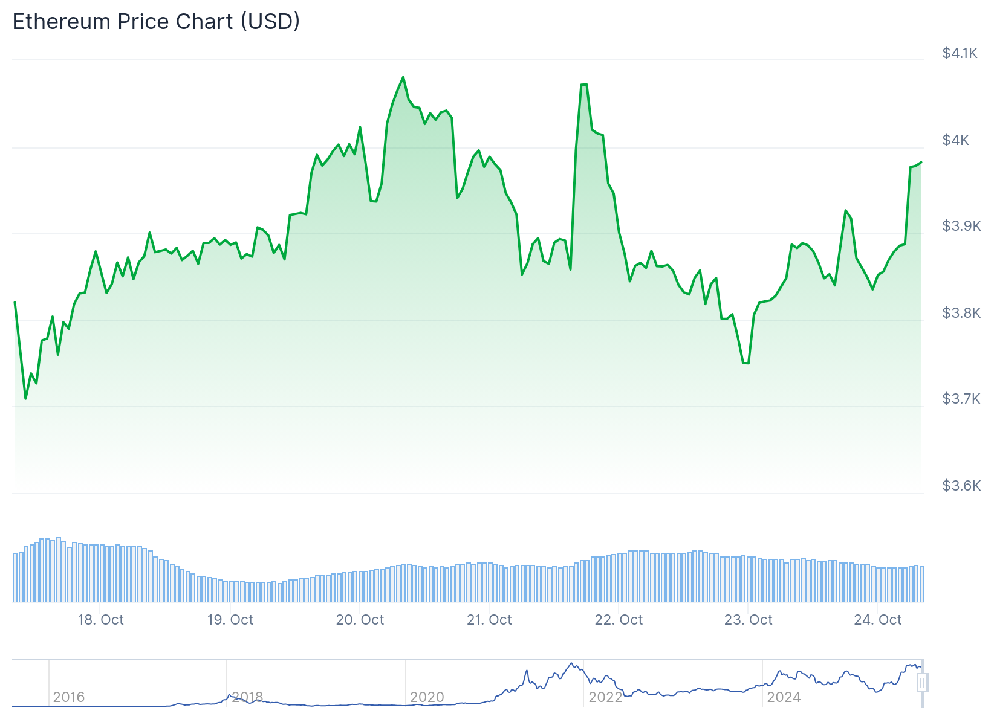The width and height of the screenshot is (994, 725).
Task: Click the 2024 label in the navigator
Action: point(784,697)
